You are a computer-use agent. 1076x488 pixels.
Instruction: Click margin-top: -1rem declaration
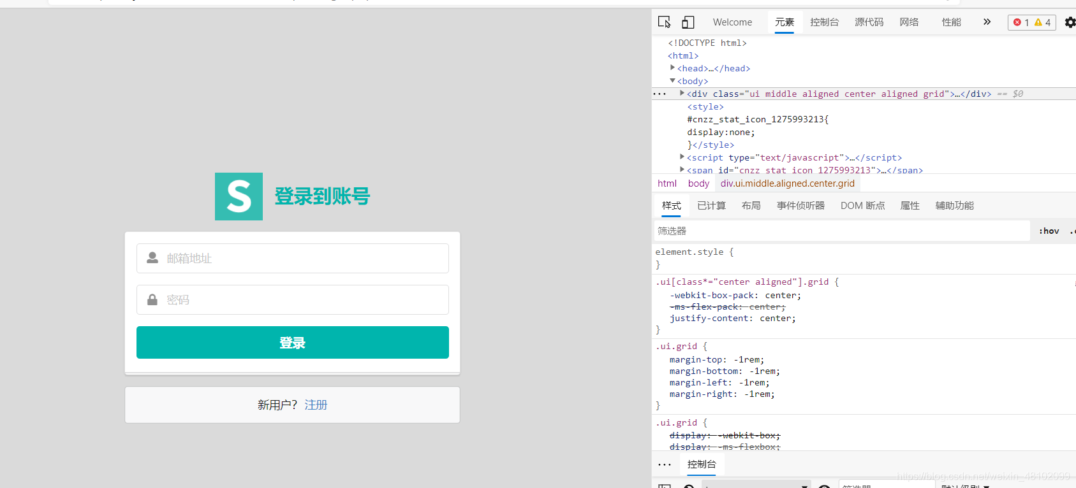click(x=717, y=360)
